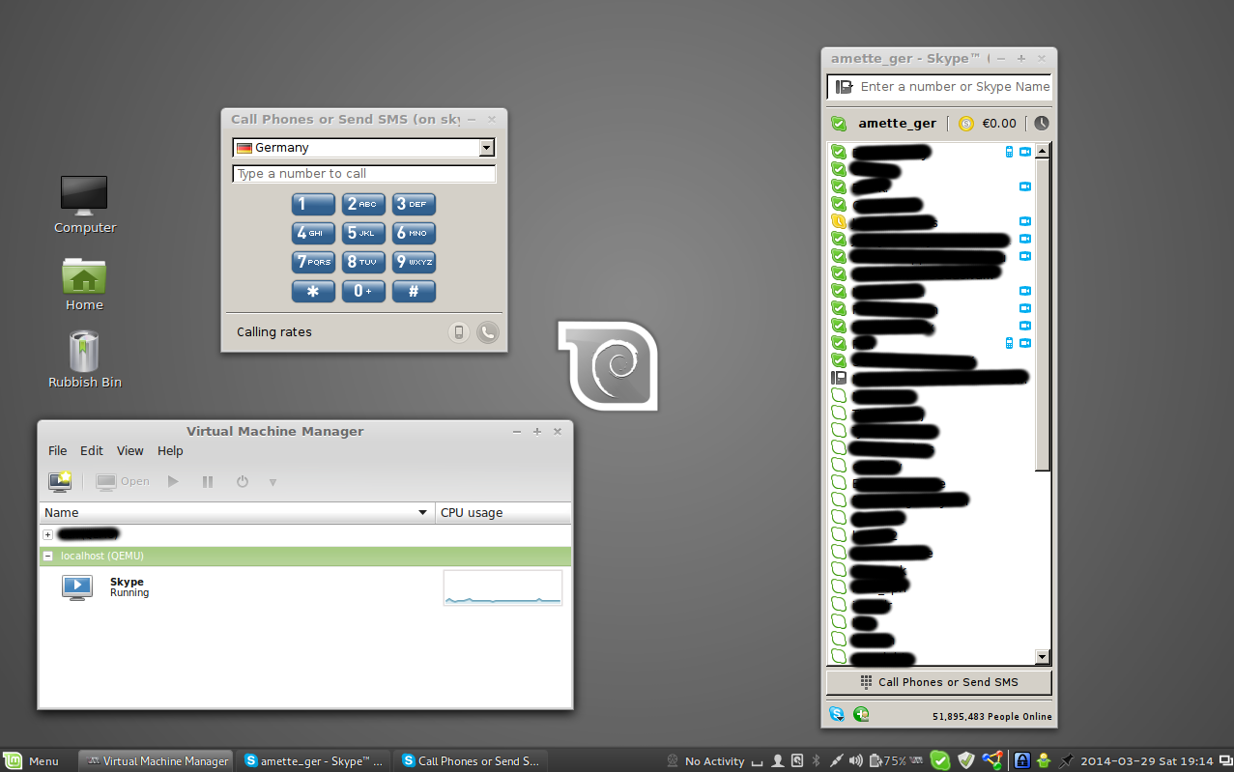This screenshot has width=1234, height=772.
Task: Open the Rubbish Bin desktop icon
Action: coord(84,353)
